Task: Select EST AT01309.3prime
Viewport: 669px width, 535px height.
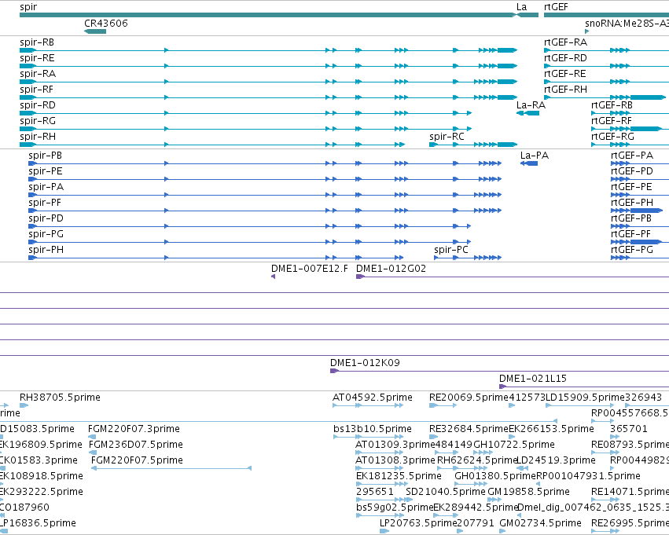Action: pyautogui.click(x=380, y=453)
